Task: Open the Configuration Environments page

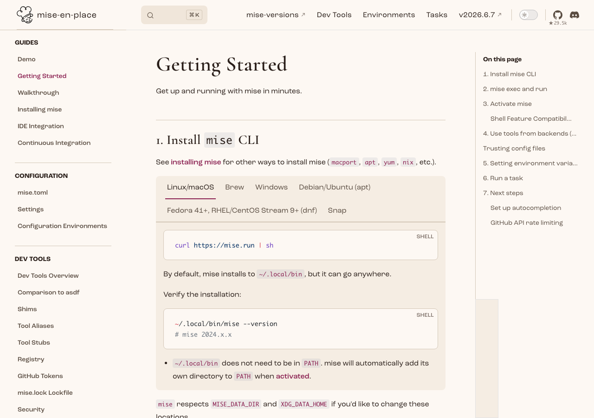Action: [62, 226]
